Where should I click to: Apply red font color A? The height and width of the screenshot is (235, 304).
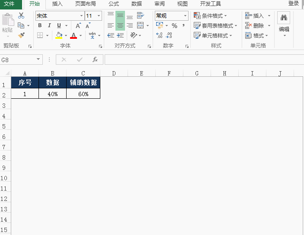tap(74, 35)
